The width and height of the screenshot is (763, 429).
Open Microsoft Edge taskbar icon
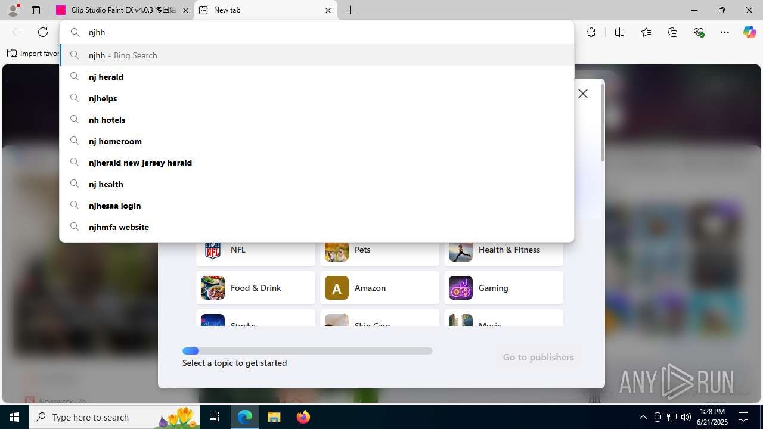tap(245, 417)
